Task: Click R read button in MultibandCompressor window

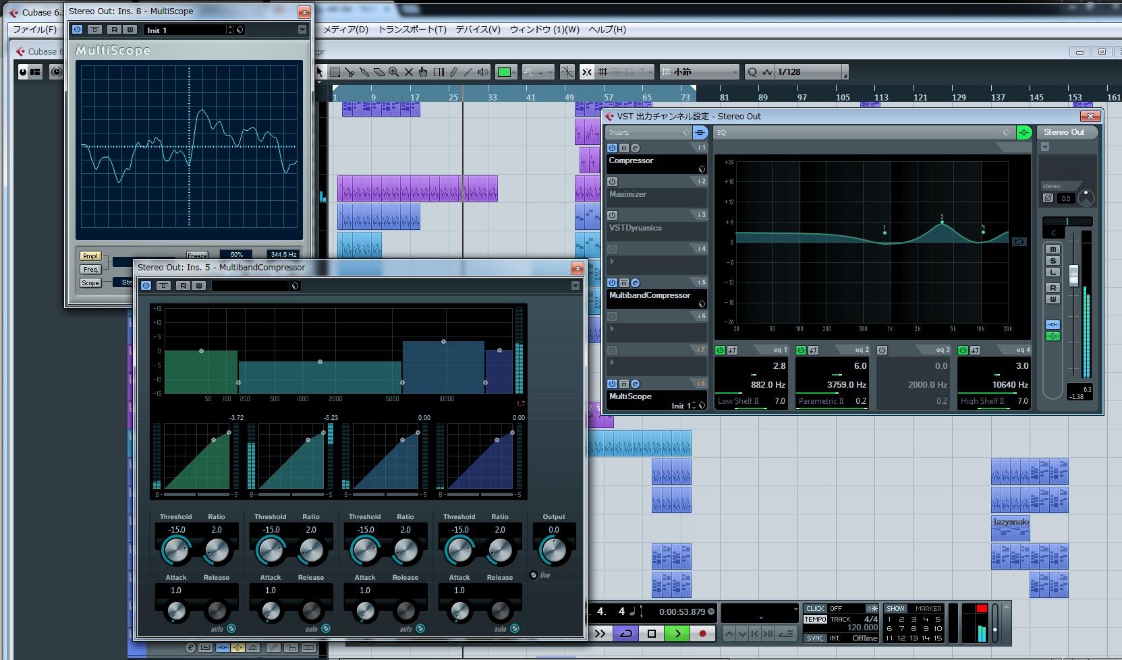Action: click(x=183, y=286)
